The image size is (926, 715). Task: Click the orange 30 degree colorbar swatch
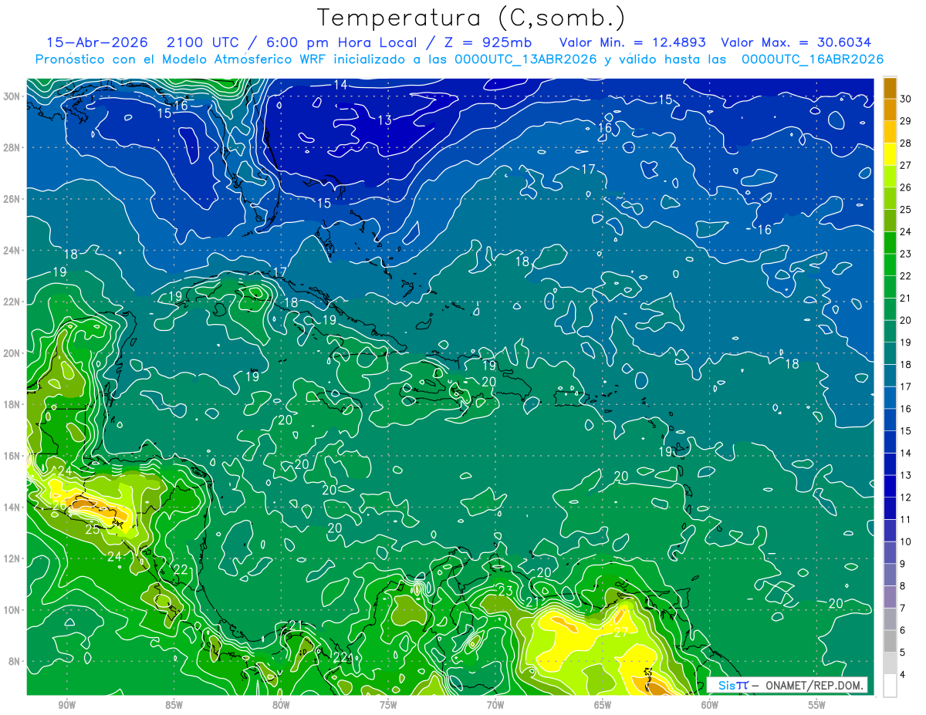[890, 89]
